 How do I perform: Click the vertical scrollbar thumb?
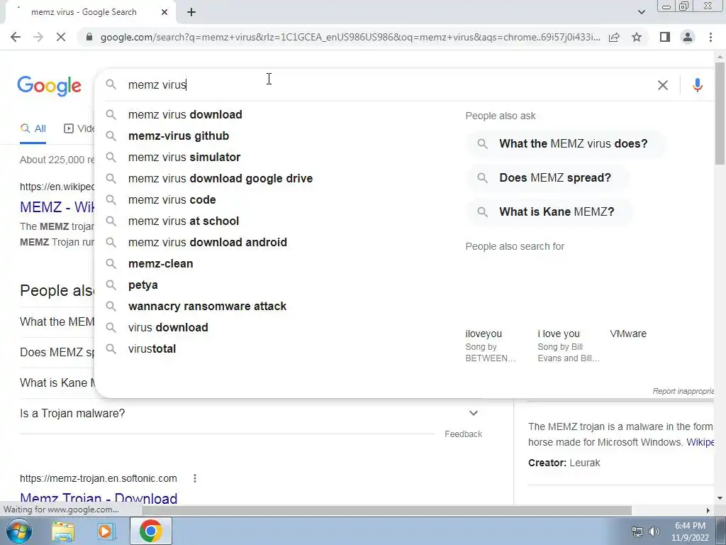pyautogui.click(x=720, y=113)
